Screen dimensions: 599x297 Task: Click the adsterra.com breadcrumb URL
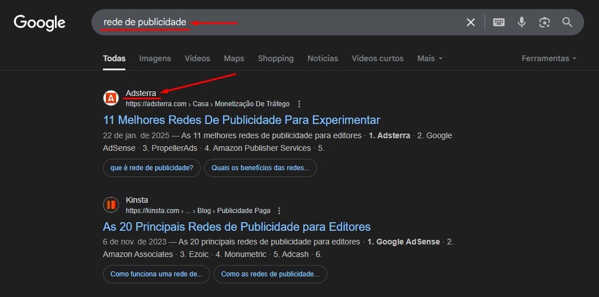tap(208, 104)
